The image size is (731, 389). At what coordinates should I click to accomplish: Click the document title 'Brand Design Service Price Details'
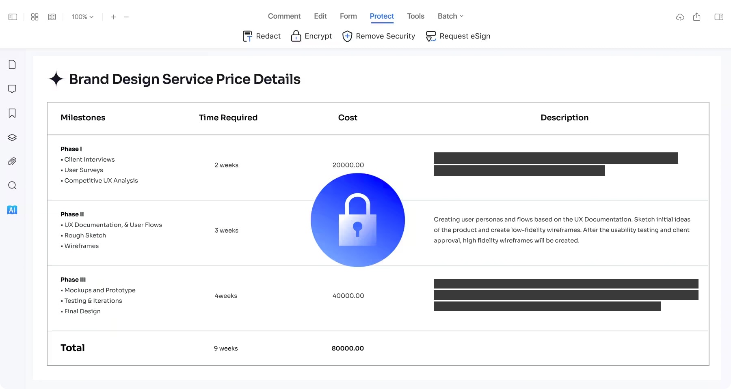pyautogui.click(x=185, y=79)
